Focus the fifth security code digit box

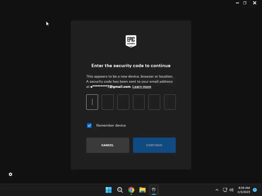[x=154, y=102]
